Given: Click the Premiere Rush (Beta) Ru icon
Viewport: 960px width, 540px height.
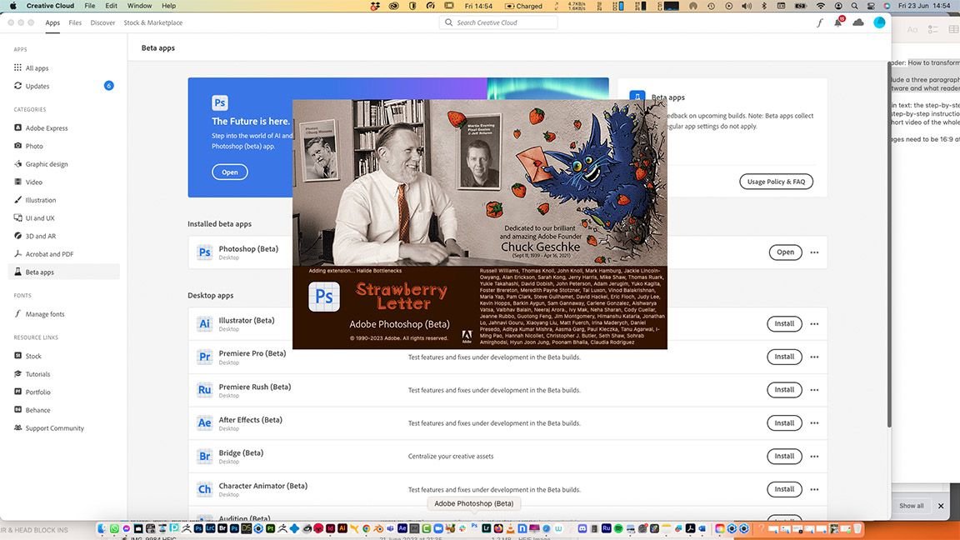Looking at the screenshot, I should point(204,389).
